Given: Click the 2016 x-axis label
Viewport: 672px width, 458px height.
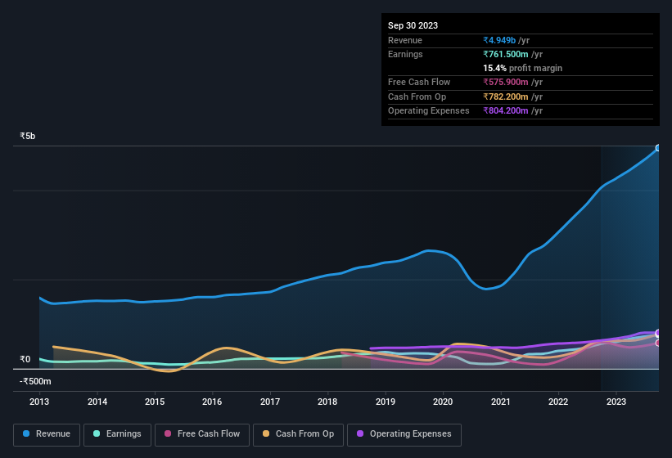Looking at the screenshot, I should [212, 402].
